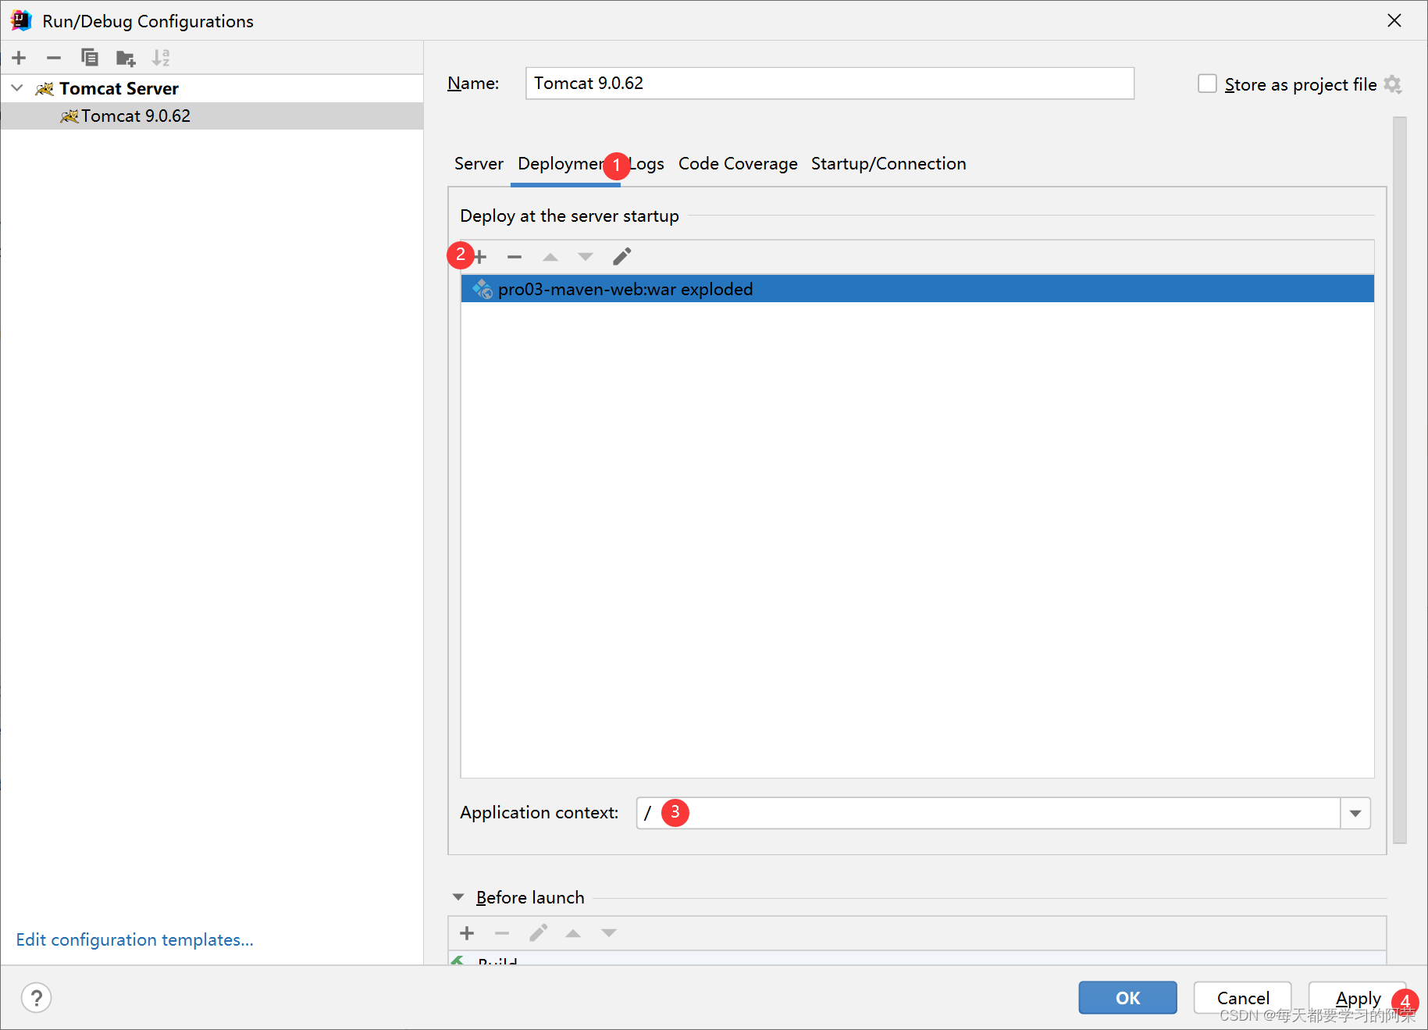1428x1030 pixels.
Task: Select pro03-maven-web:war exploded artifact
Action: click(x=917, y=289)
